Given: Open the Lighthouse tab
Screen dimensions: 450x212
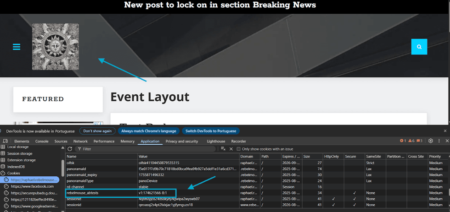Looking at the screenshot, I should (x=216, y=141).
